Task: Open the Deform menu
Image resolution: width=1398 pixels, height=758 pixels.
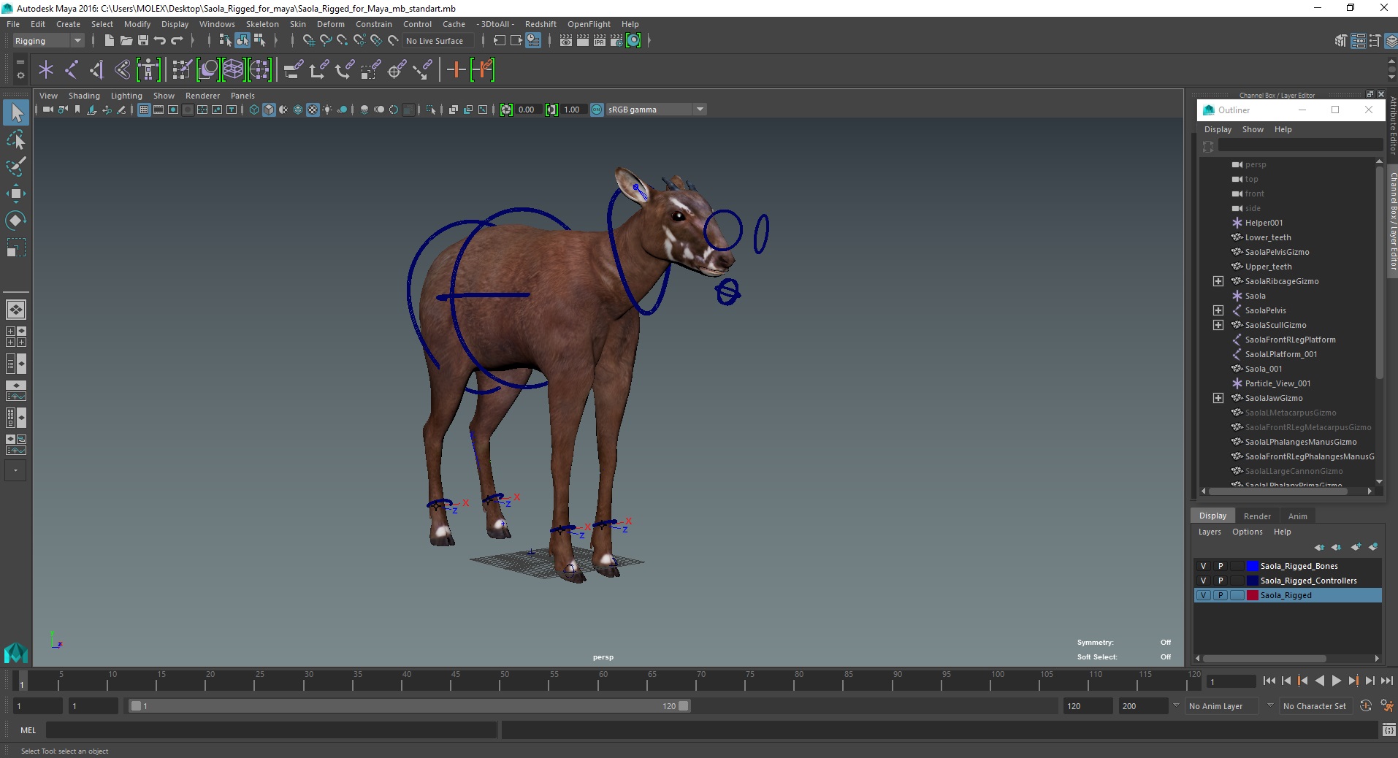Action: (330, 24)
